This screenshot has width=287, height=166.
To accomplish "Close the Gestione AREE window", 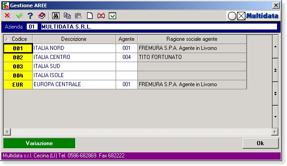I will tap(276, 5).
